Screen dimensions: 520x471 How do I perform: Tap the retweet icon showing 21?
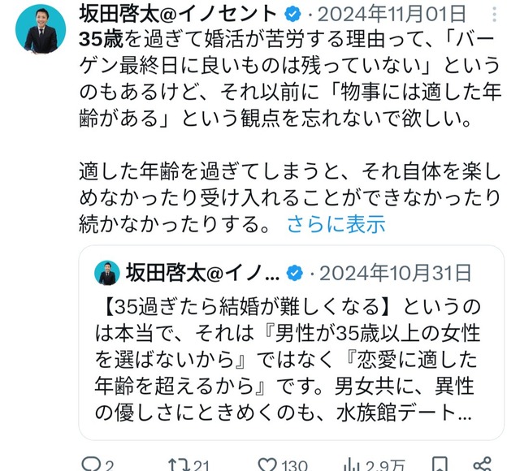click(179, 465)
